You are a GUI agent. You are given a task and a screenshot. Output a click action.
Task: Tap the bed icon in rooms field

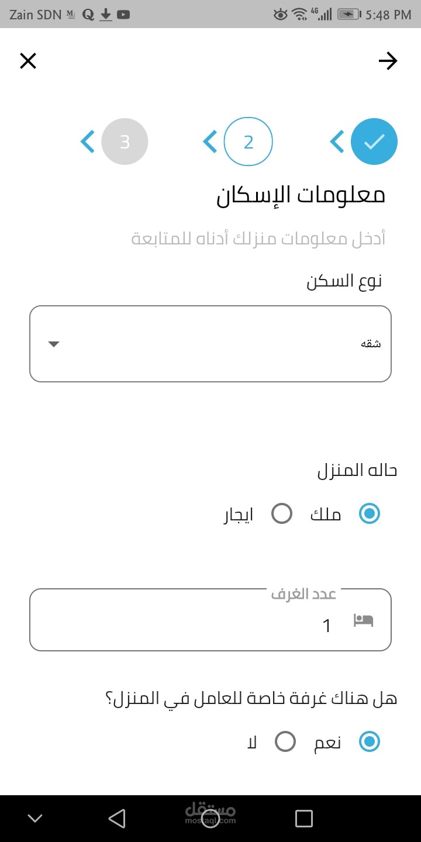pos(363,621)
